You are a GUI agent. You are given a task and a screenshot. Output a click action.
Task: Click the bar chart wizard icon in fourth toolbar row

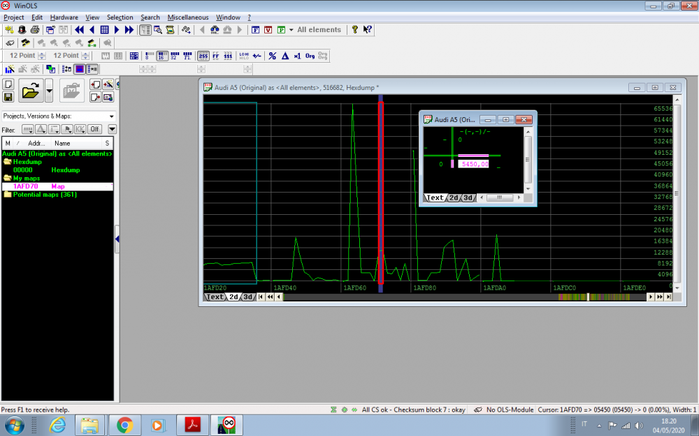tap(9, 69)
